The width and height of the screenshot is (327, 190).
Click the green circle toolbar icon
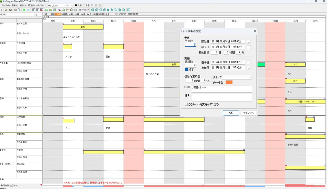24,10
